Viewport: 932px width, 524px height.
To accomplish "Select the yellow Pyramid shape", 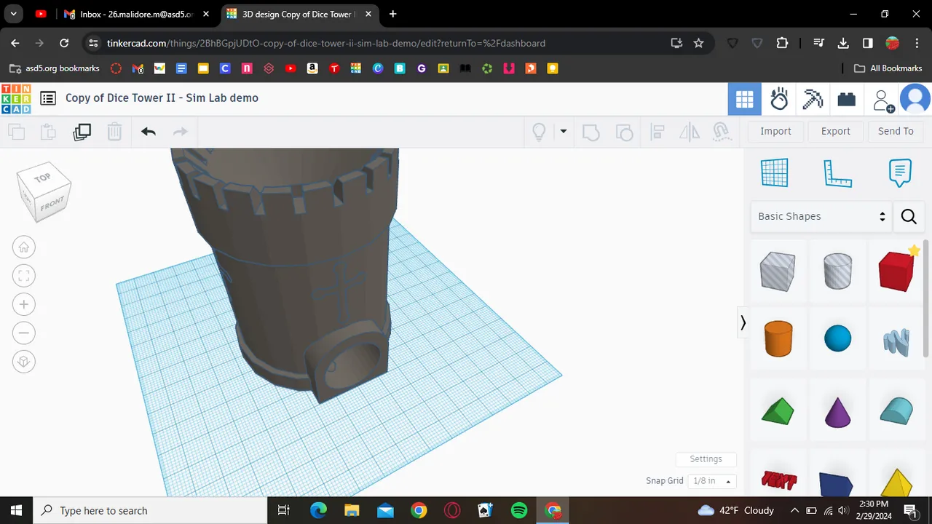I will coord(896,483).
